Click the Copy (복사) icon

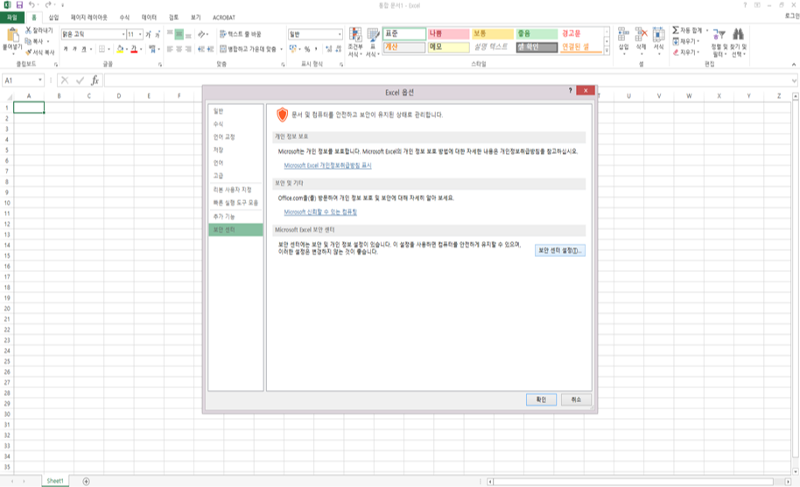29,41
